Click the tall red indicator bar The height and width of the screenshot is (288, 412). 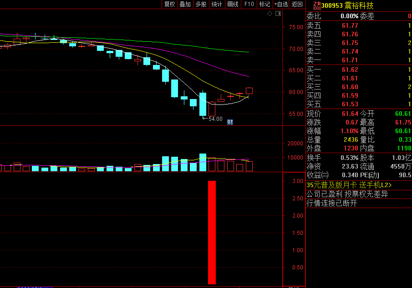click(x=212, y=233)
